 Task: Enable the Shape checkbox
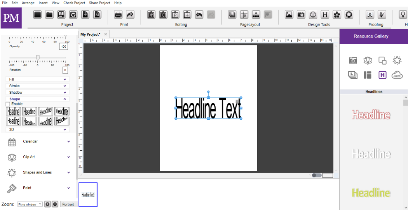coord(8,104)
